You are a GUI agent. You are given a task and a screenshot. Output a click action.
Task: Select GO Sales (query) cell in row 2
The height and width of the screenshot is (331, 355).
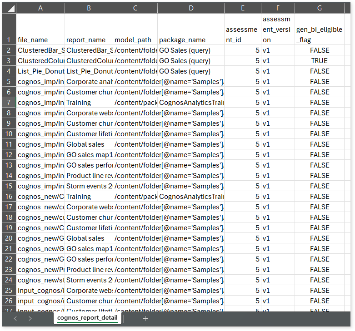coord(191,50)
